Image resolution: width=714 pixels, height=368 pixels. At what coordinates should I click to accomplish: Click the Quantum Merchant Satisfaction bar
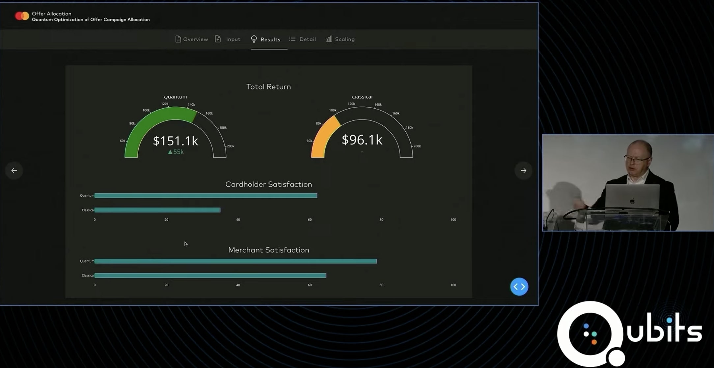click(235, 261)
